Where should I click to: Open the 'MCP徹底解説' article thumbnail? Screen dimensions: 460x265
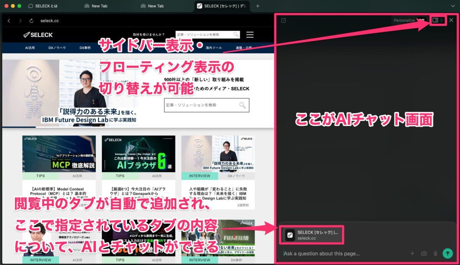[59, 154]
